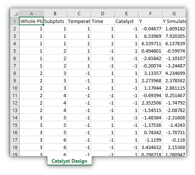
Task: Click cell with value 0.74342
Action: (x=150, y=133)
